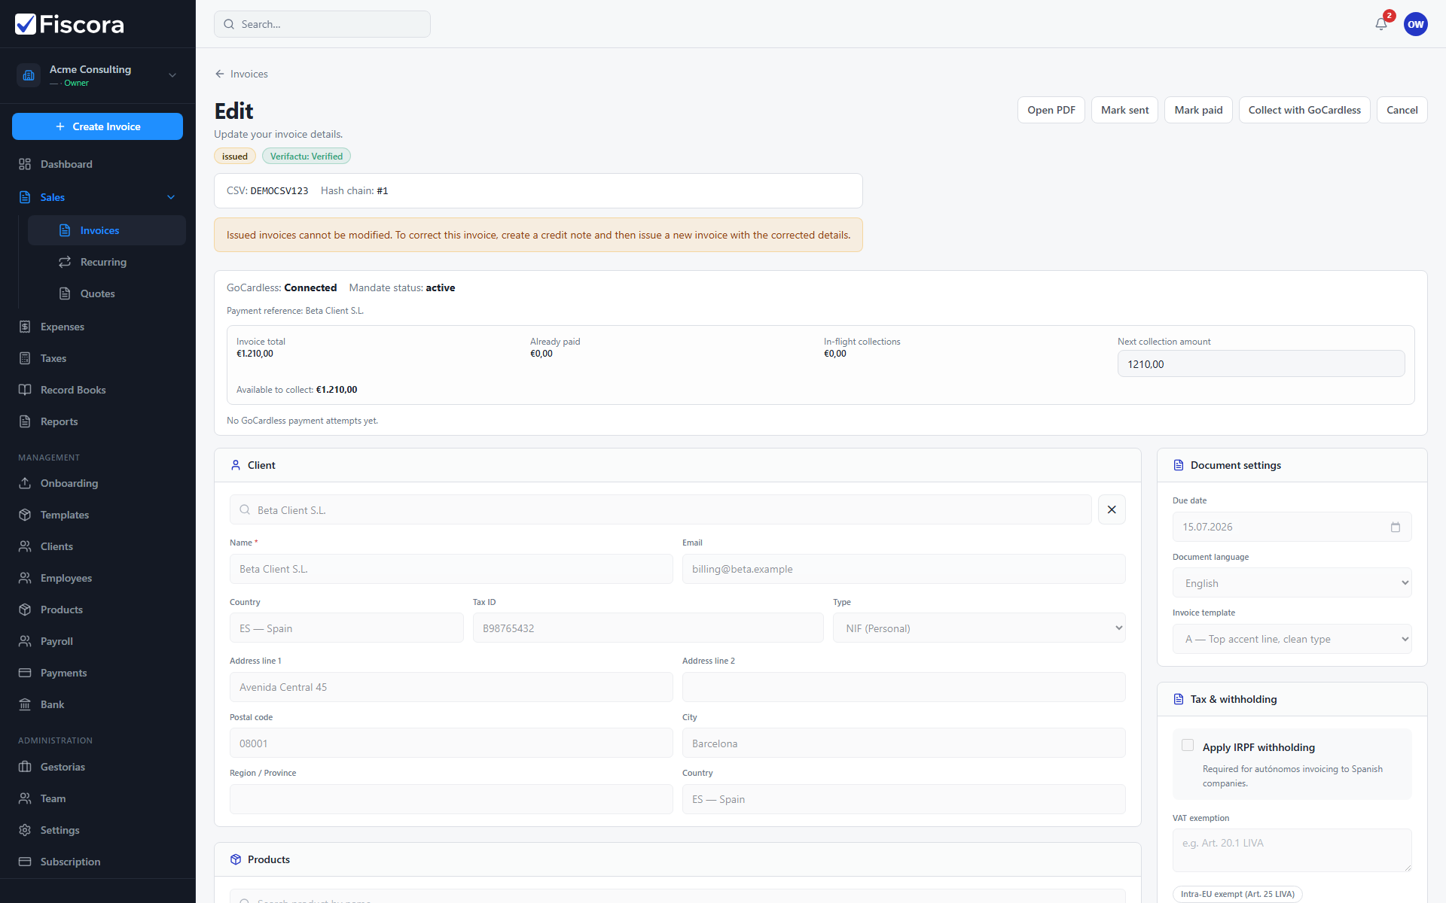Click the Recurring repeat icon
Image resolution: width=1446 pixels, height=903 pixels.
(65, 262)
